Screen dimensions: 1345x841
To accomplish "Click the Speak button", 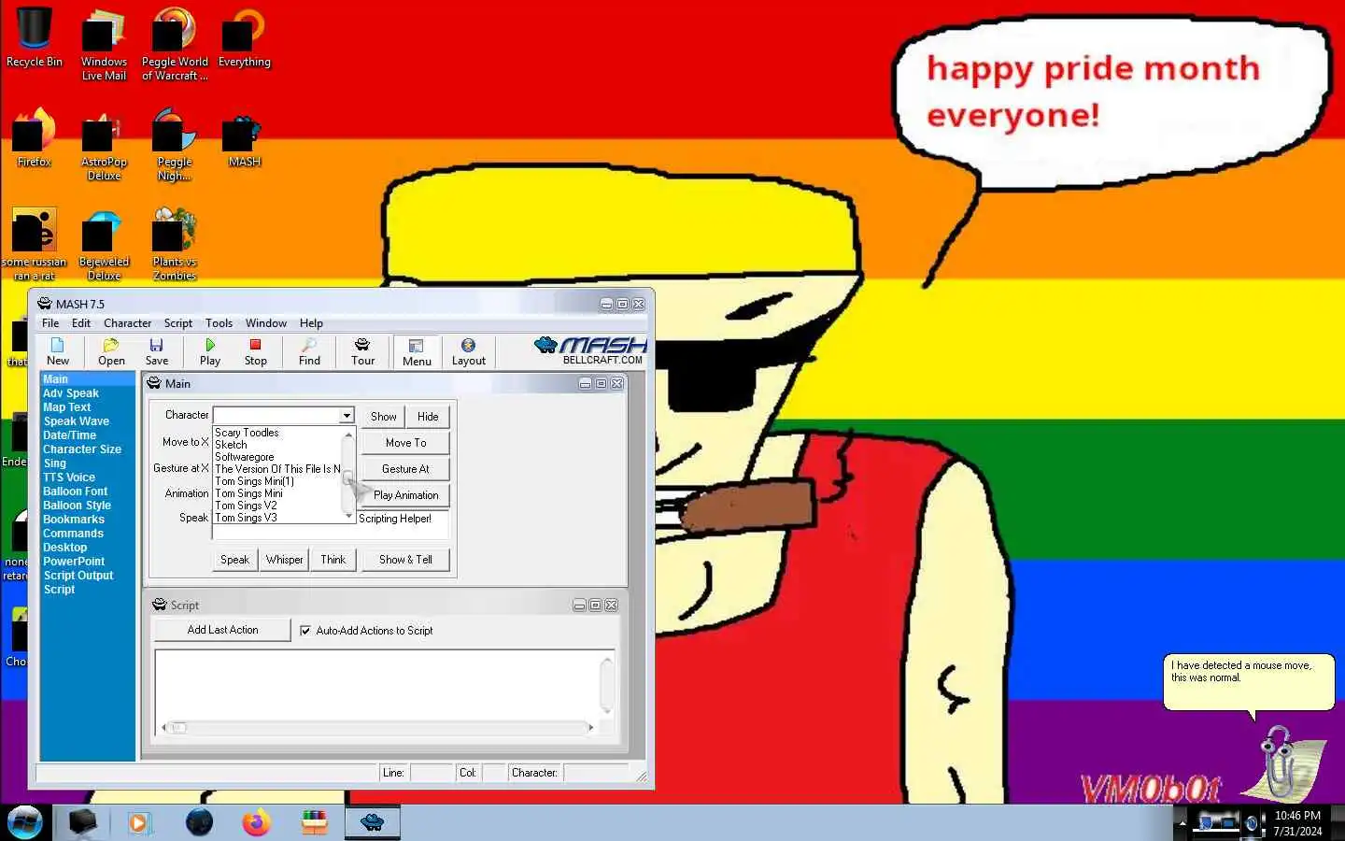I will (234, 560).
